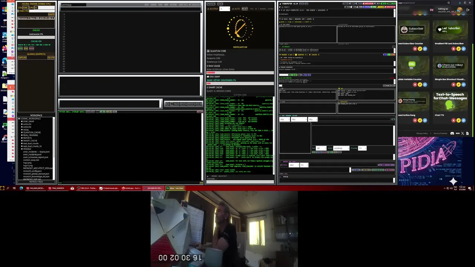Open the Windows Start button
475x267 pixels.
[2, 188]
